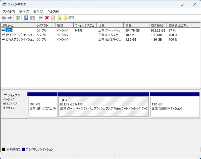The height and width of the screenshot is (159, 201).
Task: Click the red X delete icon
Action: click(x=47, y=18)
